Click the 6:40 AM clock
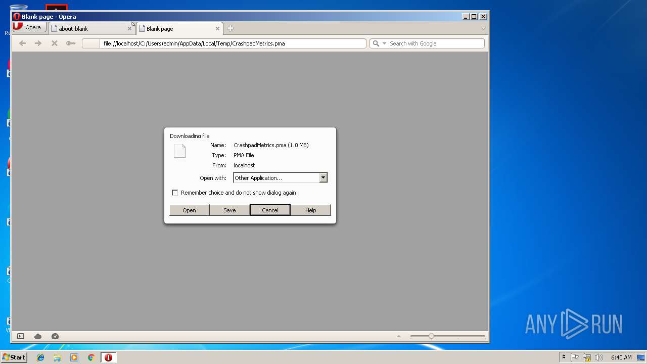Image resolution: width=647 pixels, height=364 pixels. (621, 357)
